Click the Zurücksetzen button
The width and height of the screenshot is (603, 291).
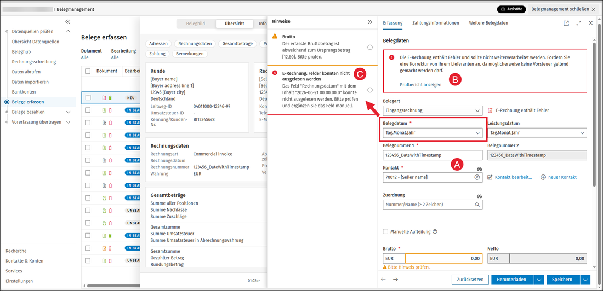point(470,280)
